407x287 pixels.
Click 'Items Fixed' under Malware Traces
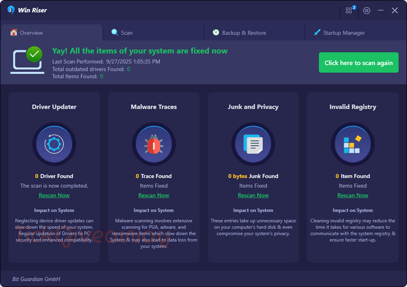(x=154, y=186)
